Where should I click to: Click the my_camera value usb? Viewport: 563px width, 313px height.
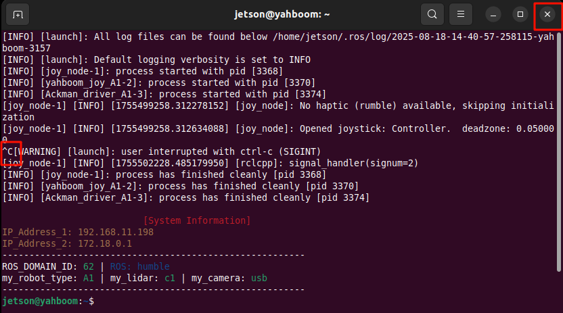259,278
